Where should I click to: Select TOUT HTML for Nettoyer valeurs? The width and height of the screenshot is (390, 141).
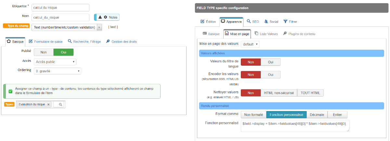click(310, 93)
